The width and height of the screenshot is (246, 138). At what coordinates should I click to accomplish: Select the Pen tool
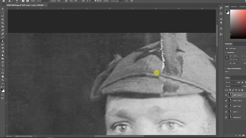click(x=3, y=62)
